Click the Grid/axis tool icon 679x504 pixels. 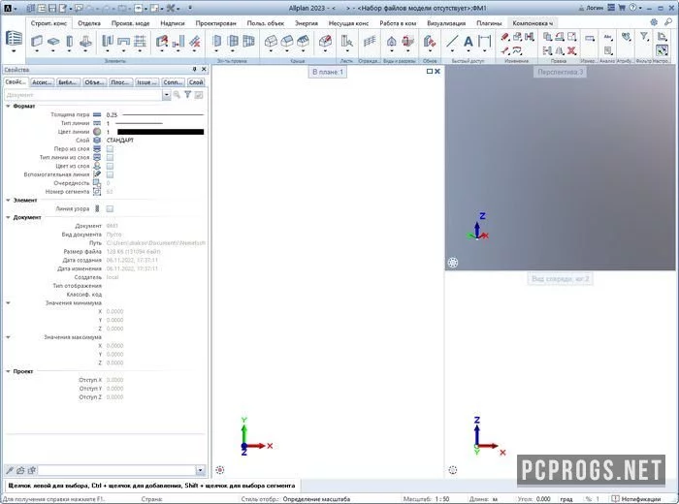tap(140, 41)
